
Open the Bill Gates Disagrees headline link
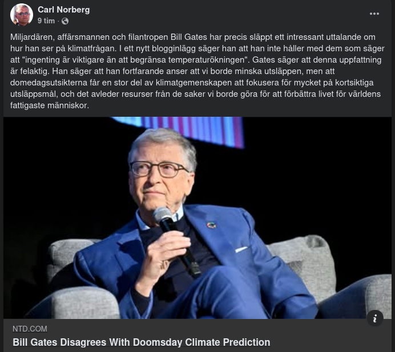(x=142, y=342)
